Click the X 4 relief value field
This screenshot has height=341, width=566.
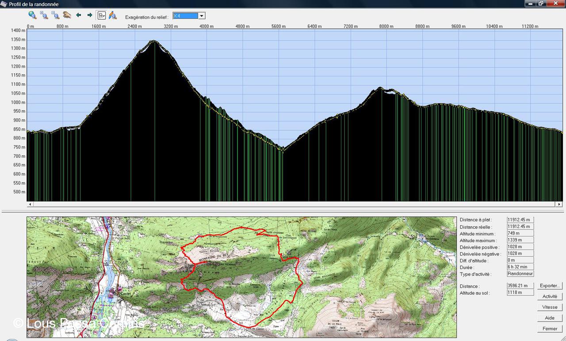(x=185, y=16)
